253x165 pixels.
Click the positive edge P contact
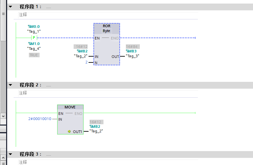[34, 38]
